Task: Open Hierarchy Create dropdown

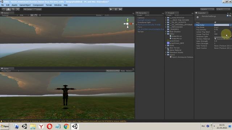Action: pyautogui.click(x=140, y=15)
